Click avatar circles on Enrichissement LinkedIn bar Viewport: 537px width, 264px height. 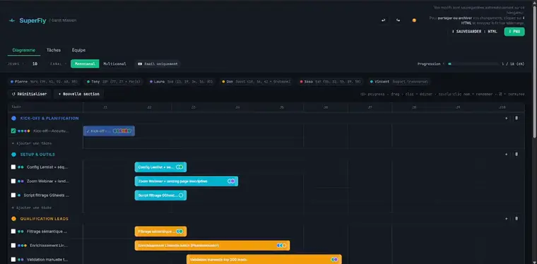click(x=281, y=246)
